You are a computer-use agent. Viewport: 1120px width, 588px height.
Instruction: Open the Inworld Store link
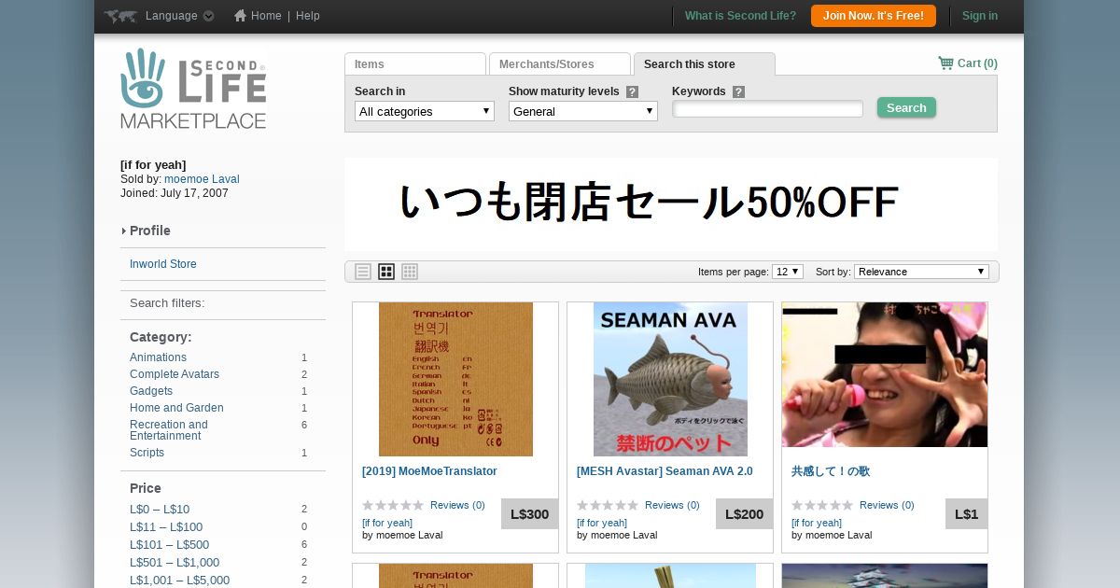click(x=163, y=264)
